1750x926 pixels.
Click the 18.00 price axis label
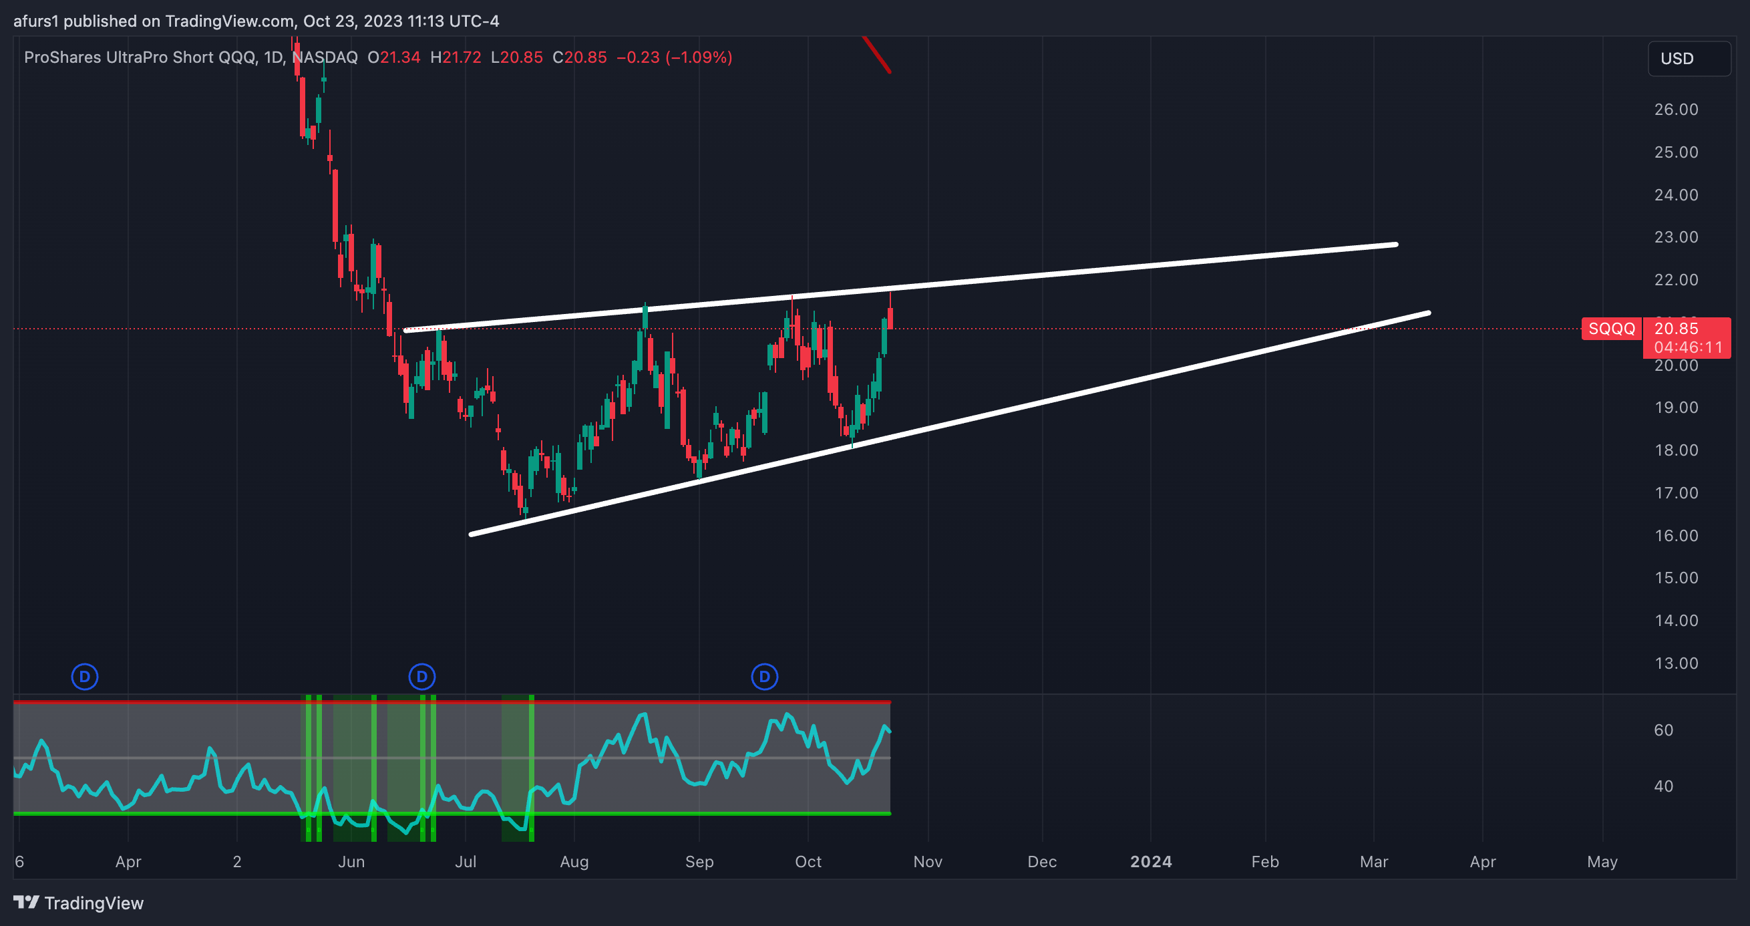tap(1676, 450)
